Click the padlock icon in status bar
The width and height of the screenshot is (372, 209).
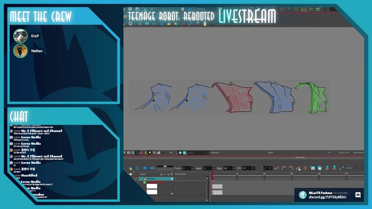point(146,153)
